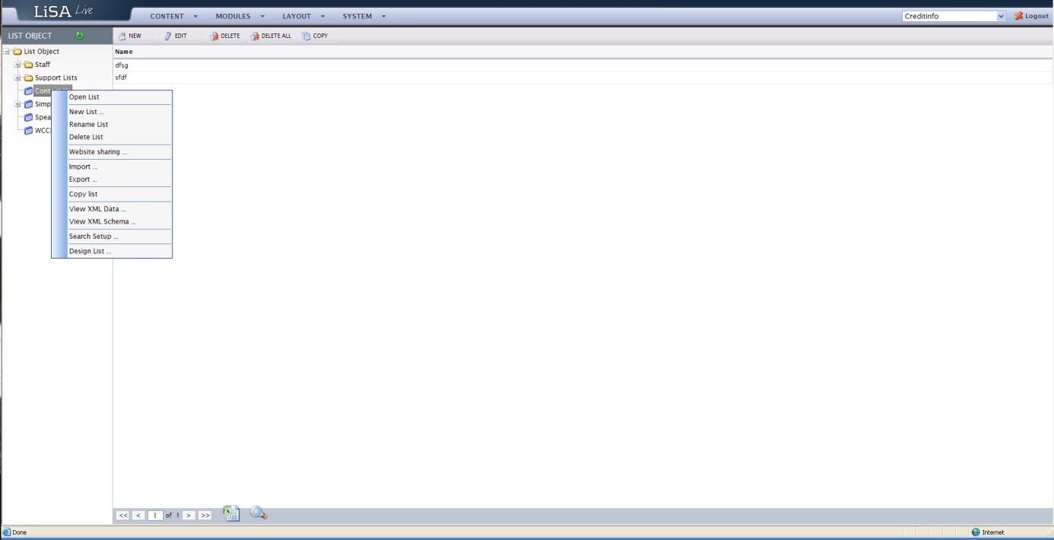This screenshot has height=540, width=1054.
Task: Click the Excel export icon in footer
Action: (x=231, y=514)
